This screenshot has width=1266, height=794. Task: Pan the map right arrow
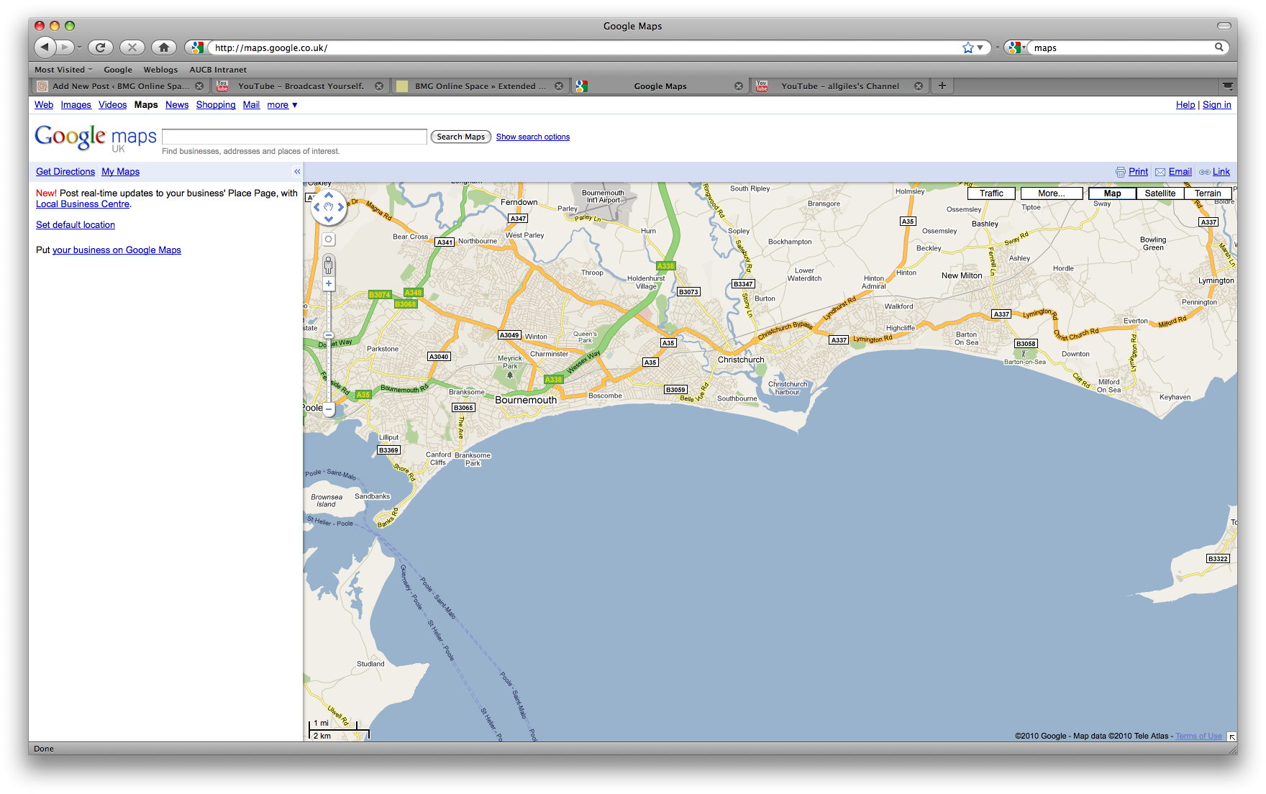coord(340,207)
